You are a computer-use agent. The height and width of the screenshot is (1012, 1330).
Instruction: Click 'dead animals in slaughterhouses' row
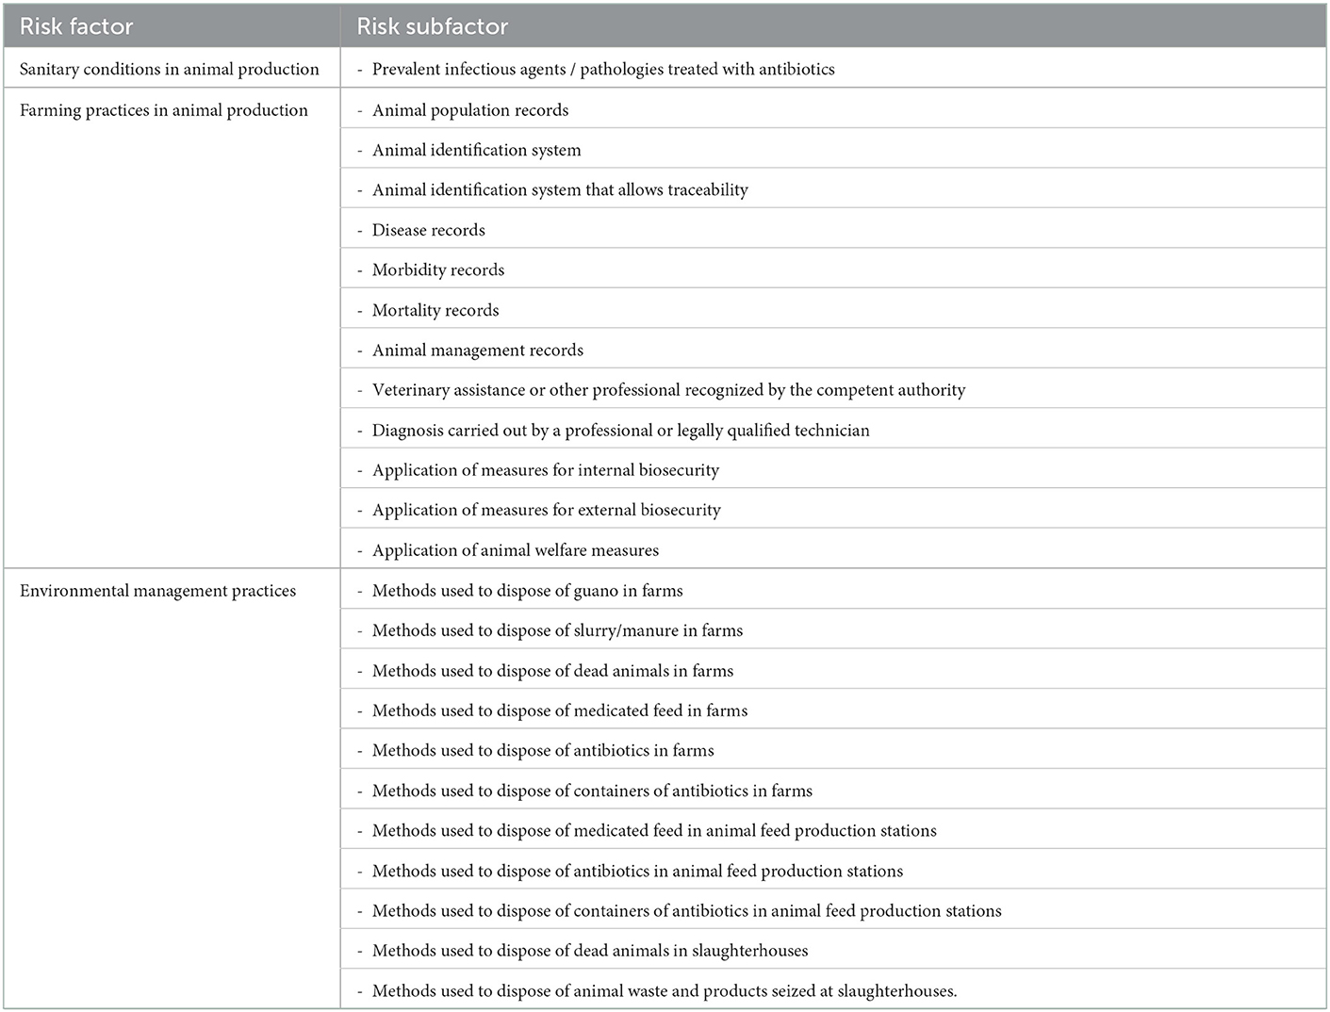click(x=833, y=950)
